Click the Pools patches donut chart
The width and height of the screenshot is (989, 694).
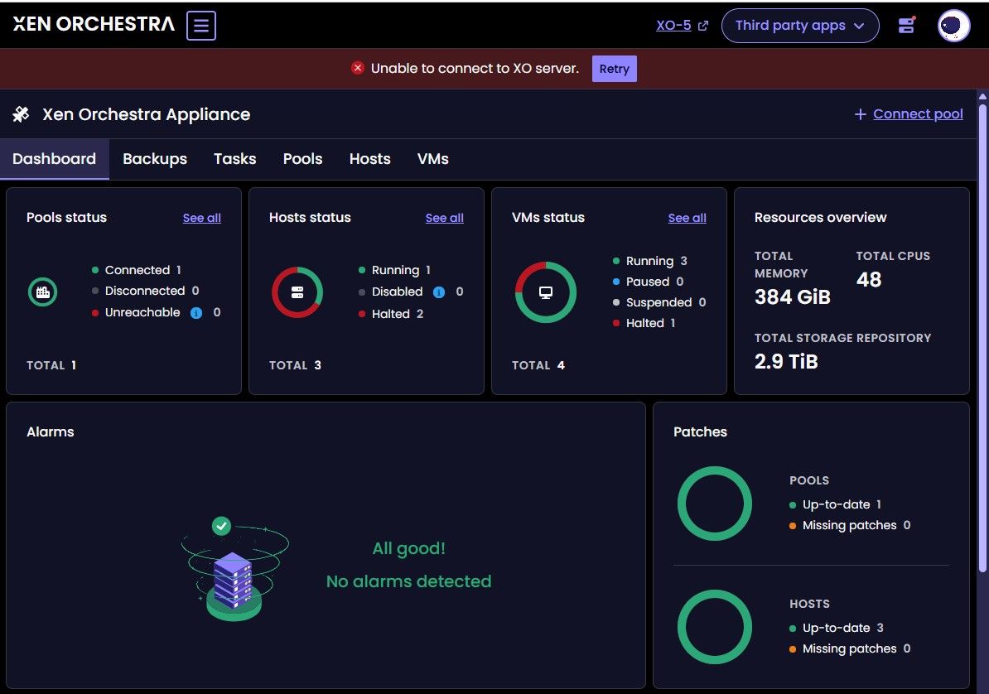(715, 504)
